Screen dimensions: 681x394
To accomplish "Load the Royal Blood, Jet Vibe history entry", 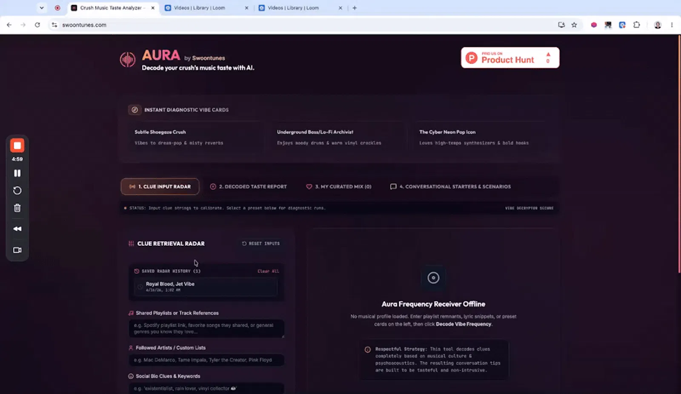I will [x=206, y=287].
